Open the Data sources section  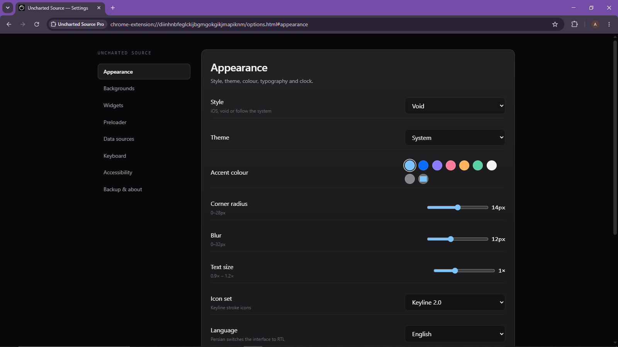(144, 139)
